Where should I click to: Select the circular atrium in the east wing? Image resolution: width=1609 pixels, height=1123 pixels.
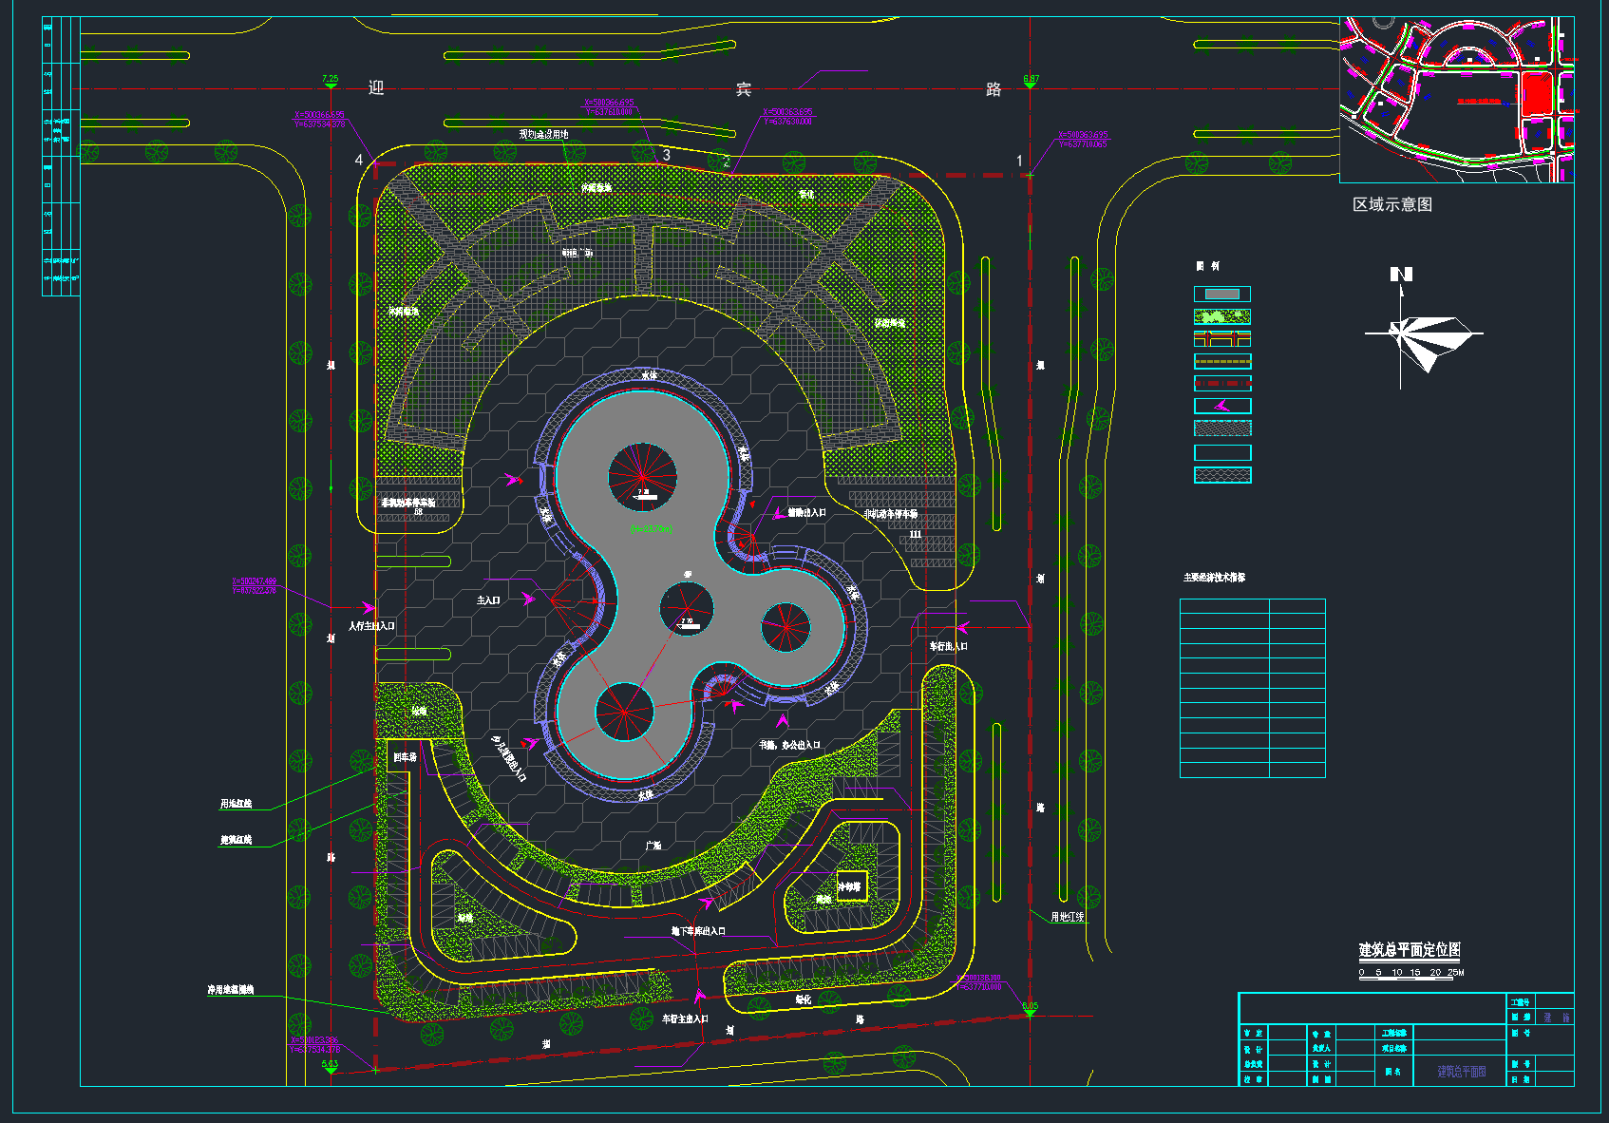click(786, 628)
